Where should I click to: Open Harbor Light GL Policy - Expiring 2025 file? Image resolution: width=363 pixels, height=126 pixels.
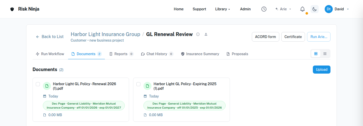[x=185, y=86]
